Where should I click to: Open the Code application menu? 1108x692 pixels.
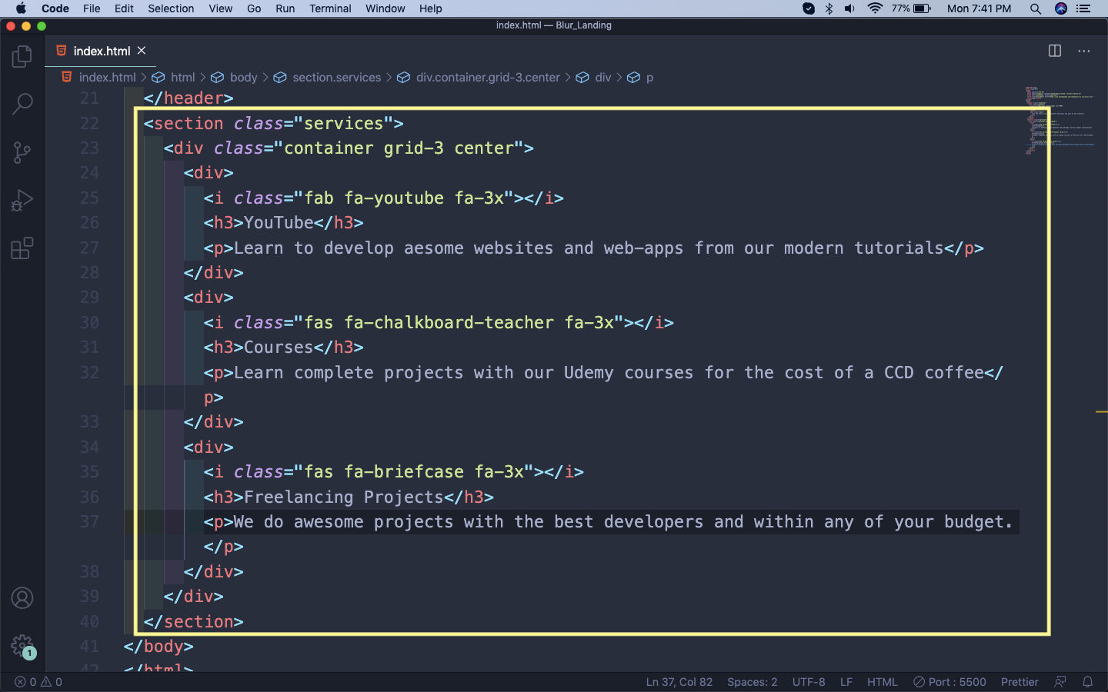point(55,8)
